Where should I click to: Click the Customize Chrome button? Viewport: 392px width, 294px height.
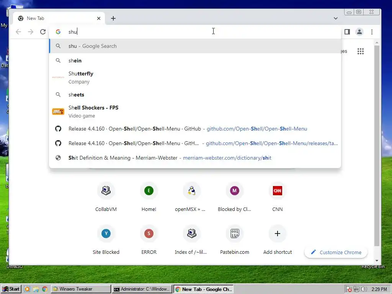(x=336, y=252)
